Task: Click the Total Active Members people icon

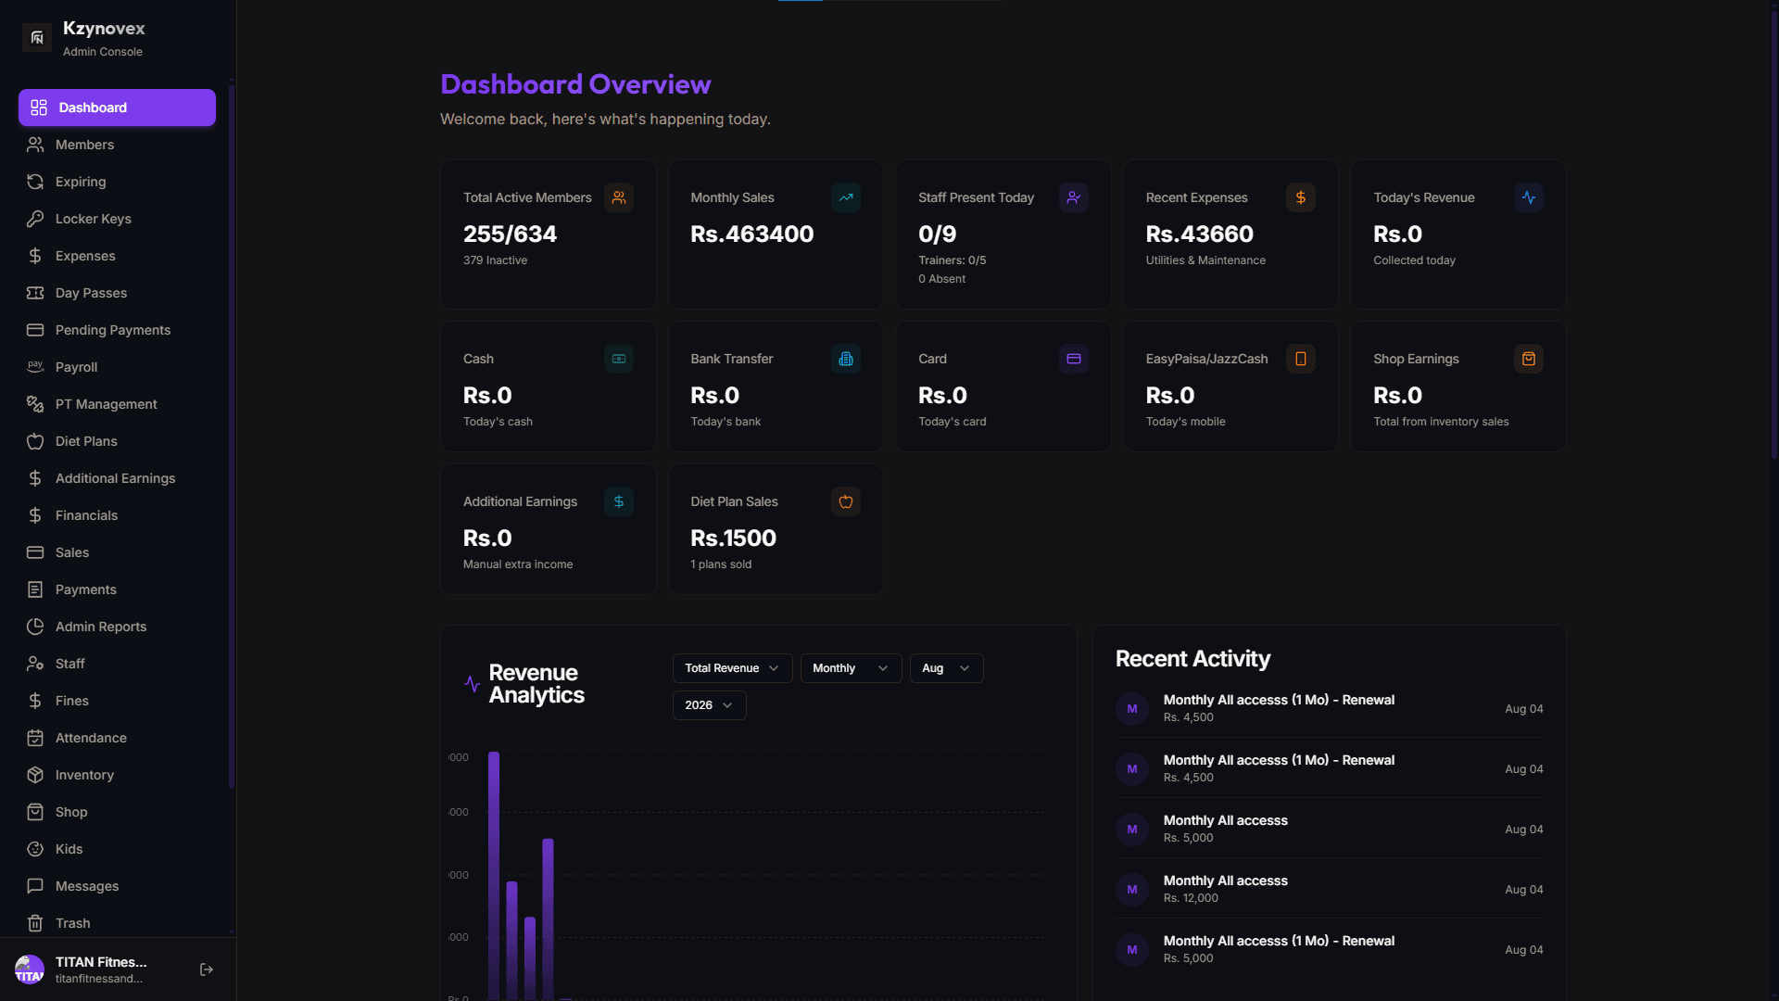Action: 619,197
